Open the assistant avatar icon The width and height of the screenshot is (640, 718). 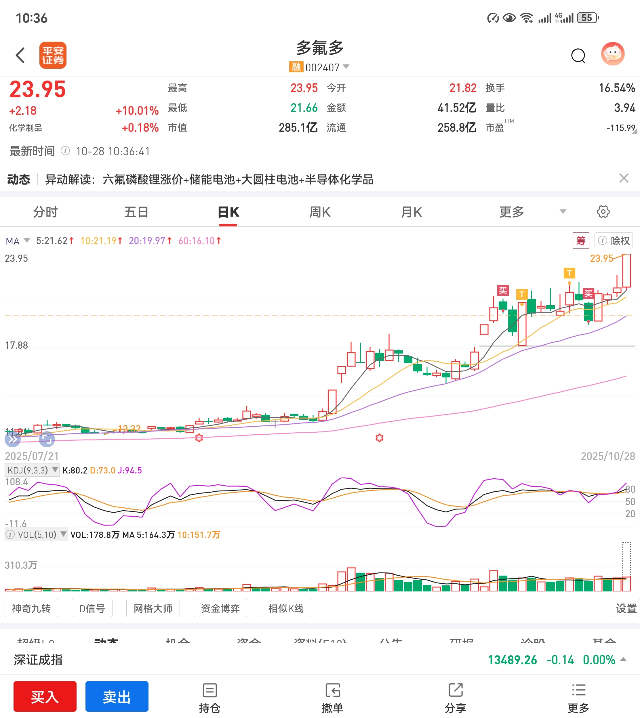(x=613, y=54)
